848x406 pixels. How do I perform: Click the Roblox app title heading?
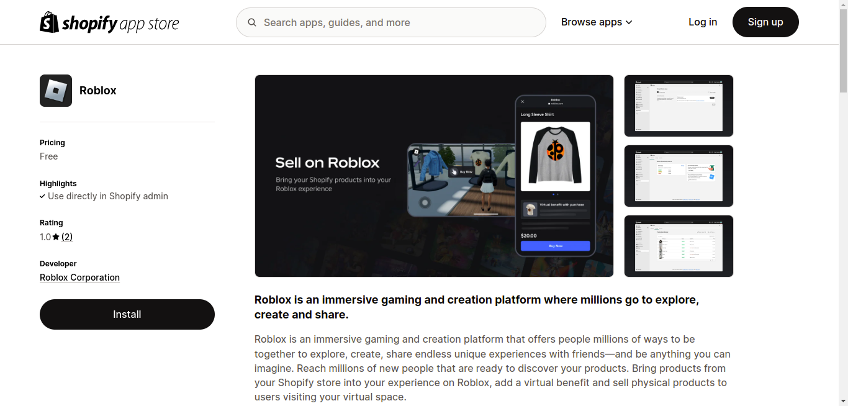98,91
